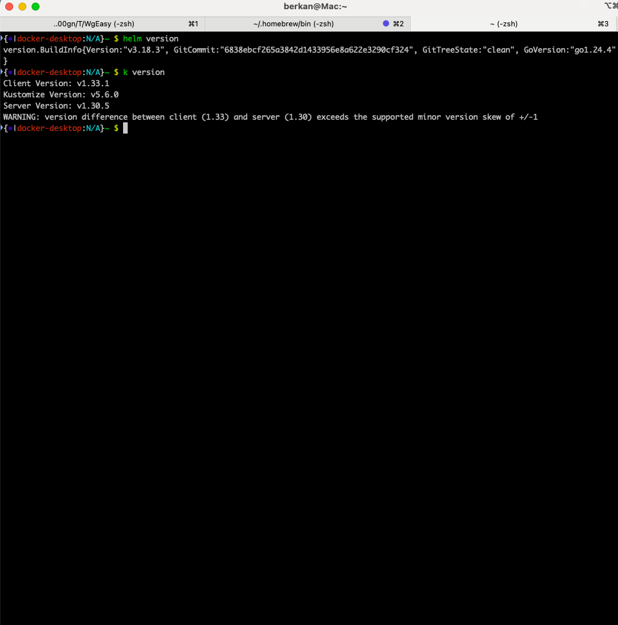Click the WARNING word in skew message
Image resolution: width=618 pixels, height=625 pixels.
21,117
